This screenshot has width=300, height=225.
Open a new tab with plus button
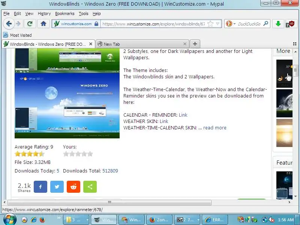point(195,44)
